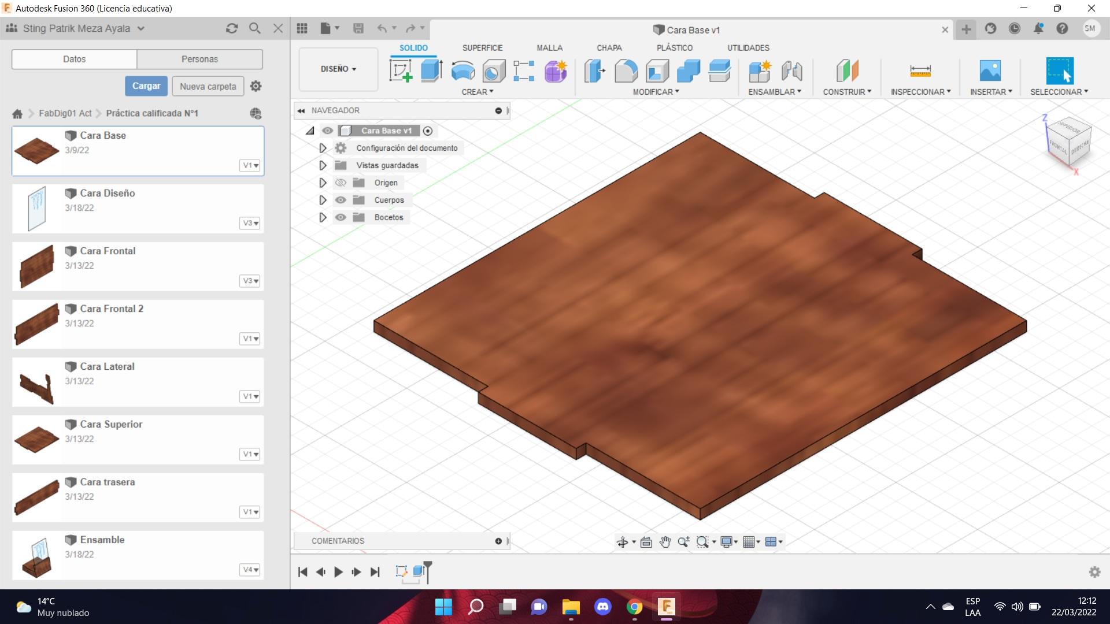Image resolution: width=1110 pixels, height=624 pixels.
Task: Open the Ensamble file thumbnail
Action: tap(37, 555)
